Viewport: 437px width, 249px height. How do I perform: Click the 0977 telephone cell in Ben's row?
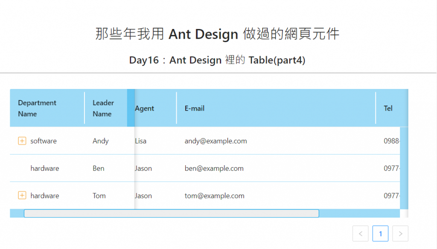(x=387, y=168)
